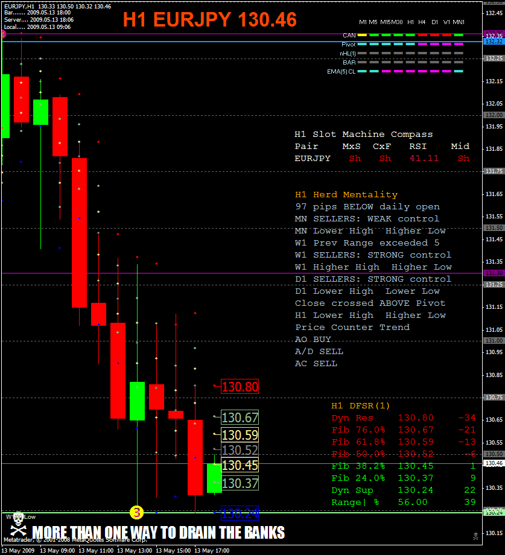Click the Metatrader copyright notice text
This screenshot has height=555, width=505.
click(75, 540)
